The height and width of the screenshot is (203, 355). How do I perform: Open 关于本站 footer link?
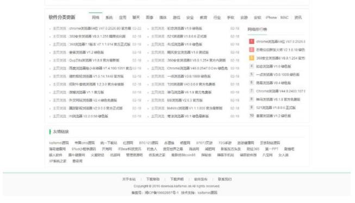click(129, 179)
